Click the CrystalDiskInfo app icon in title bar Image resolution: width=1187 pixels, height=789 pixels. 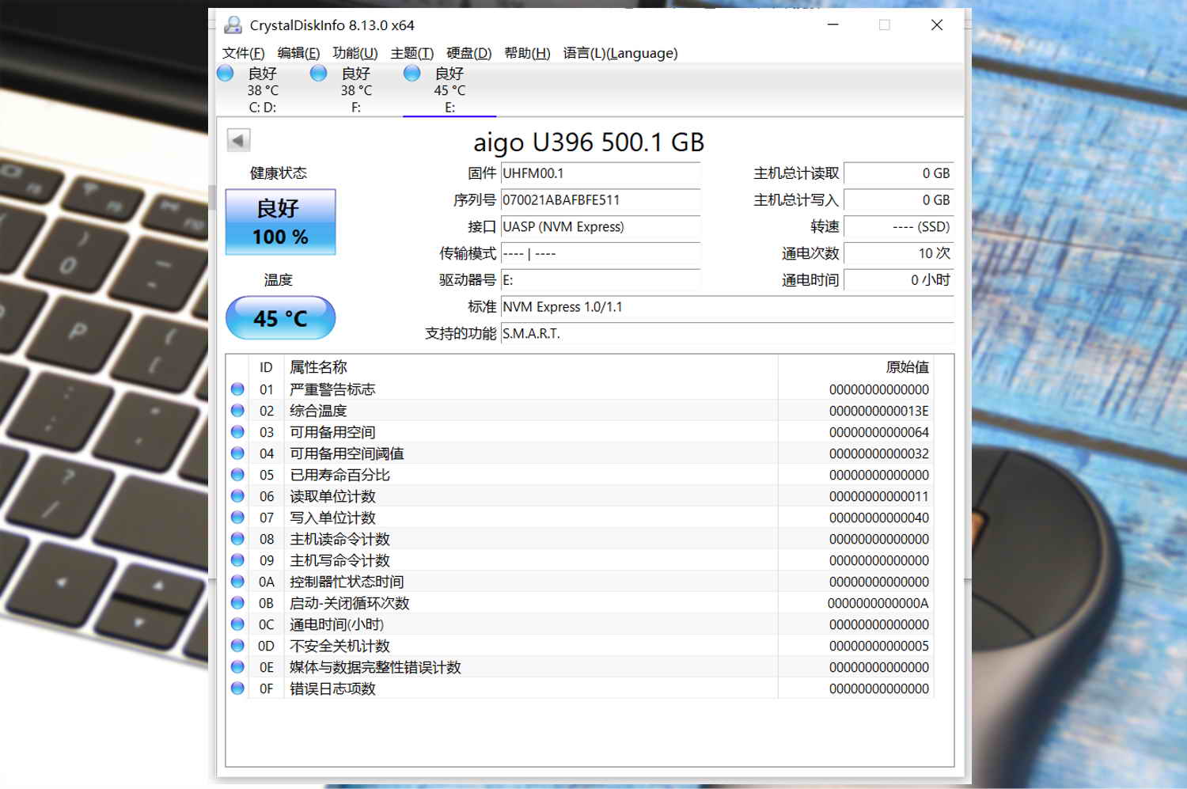pyautogui.click(x=233, y=25)
